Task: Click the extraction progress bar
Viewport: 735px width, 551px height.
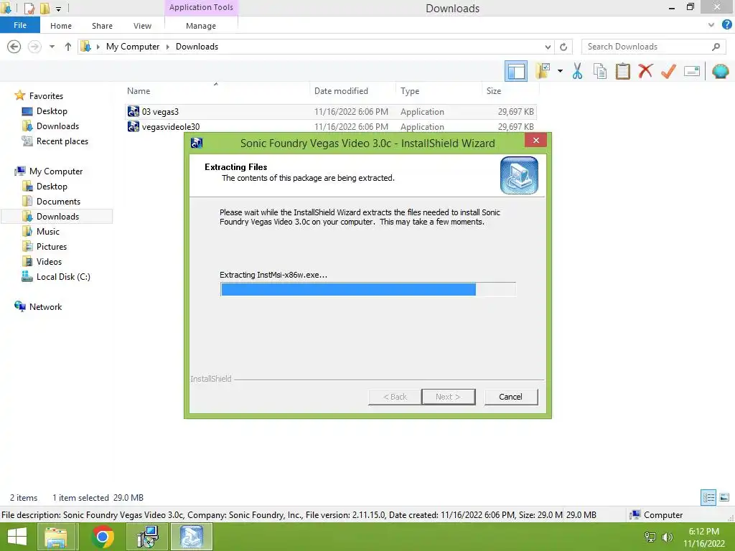Action: (367, 289)
